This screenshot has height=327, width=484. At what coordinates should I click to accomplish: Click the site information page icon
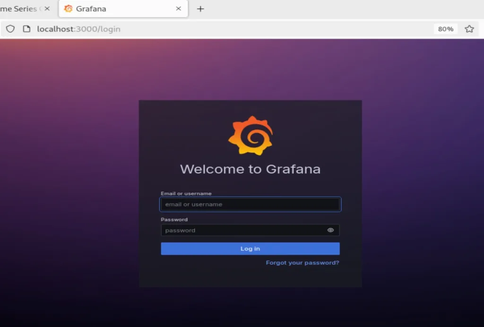tap(26, 29)
